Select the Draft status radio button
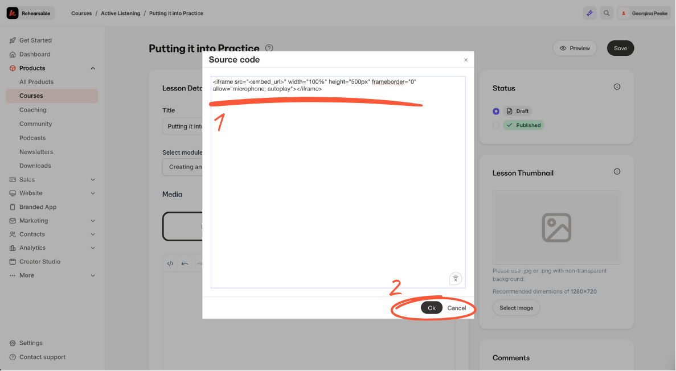This screenshot has height=371, width=676. pyautogui.click(x=496, y=111)
